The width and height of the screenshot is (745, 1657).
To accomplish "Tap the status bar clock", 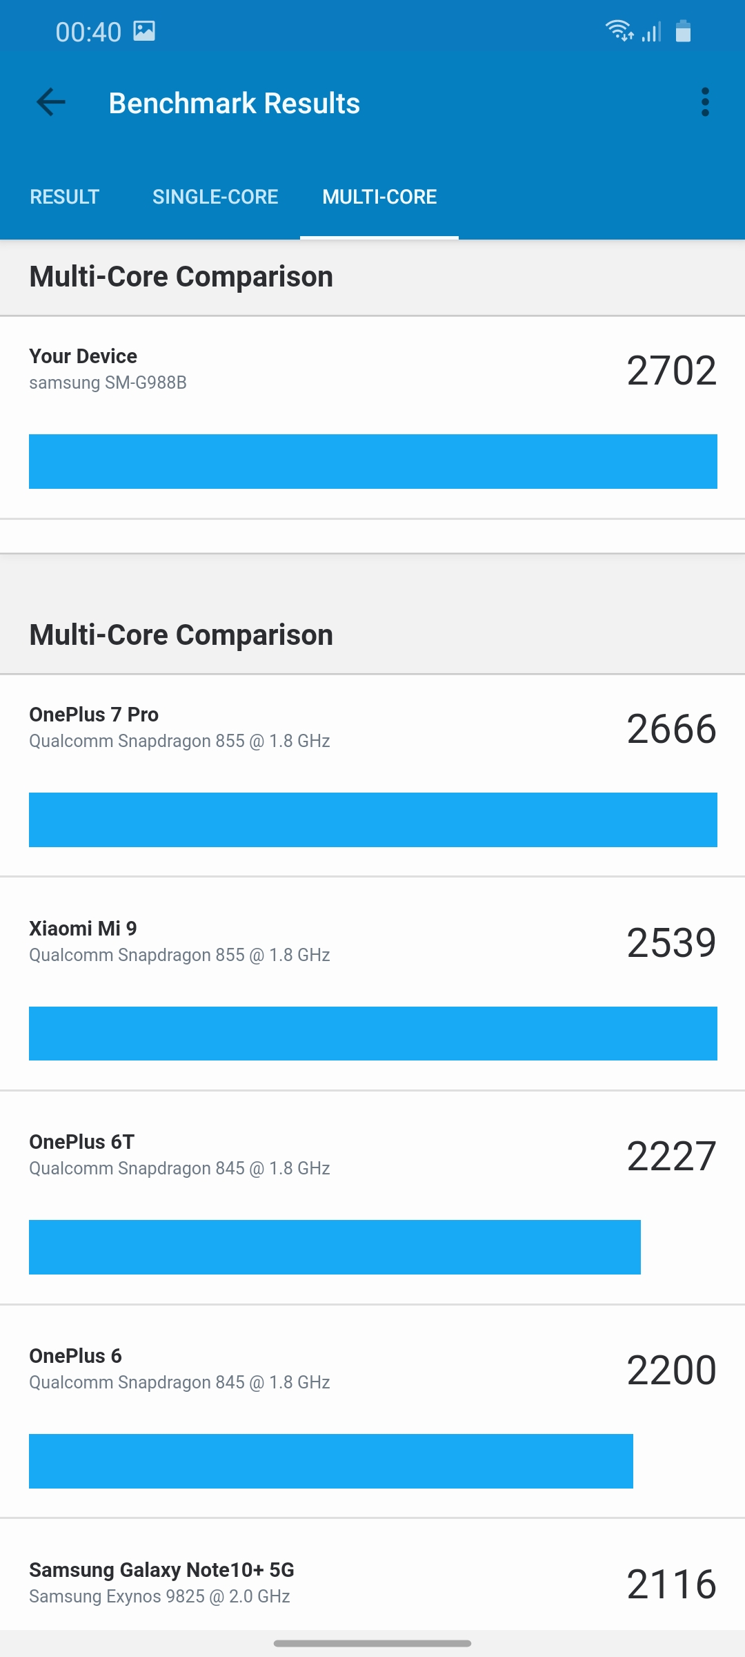I will pyautogui.click(x=88, y=32).
